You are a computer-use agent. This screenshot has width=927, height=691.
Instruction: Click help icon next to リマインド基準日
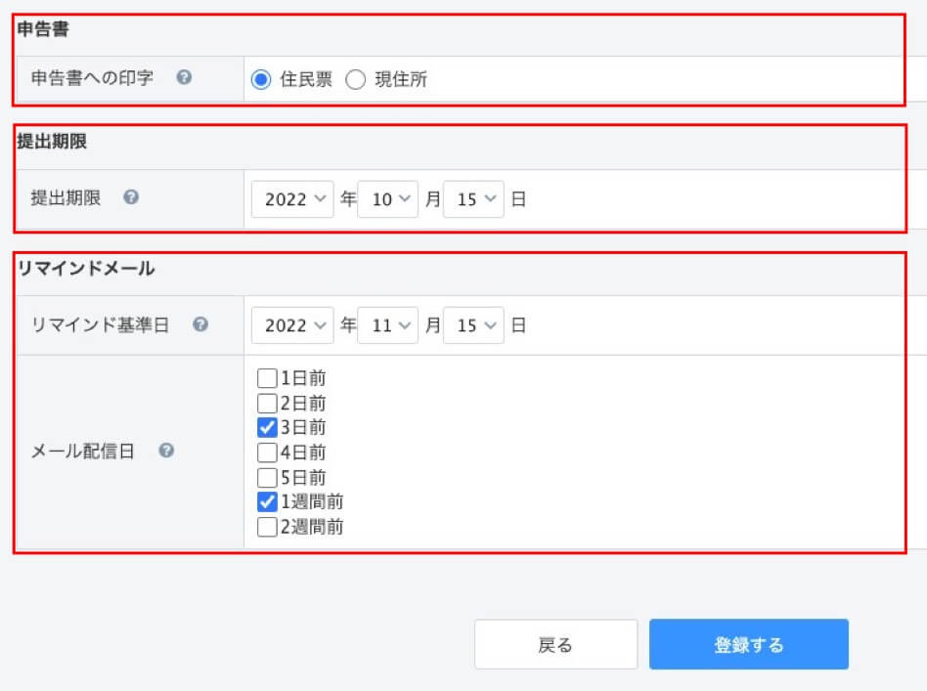199,324
